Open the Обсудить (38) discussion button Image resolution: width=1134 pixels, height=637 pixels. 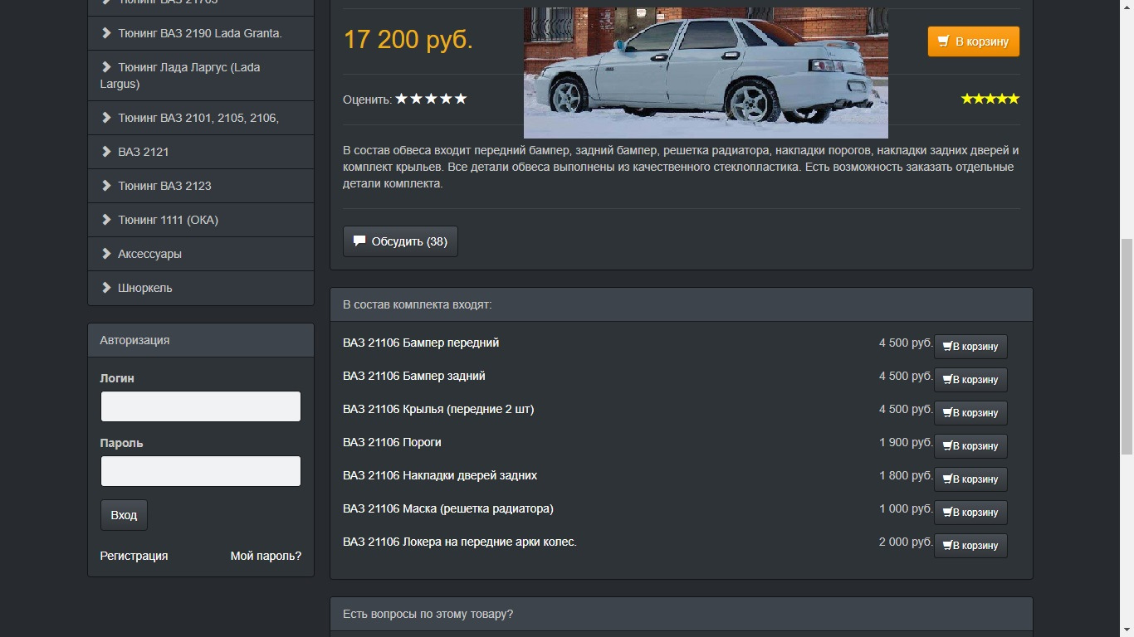coord(400,241)
